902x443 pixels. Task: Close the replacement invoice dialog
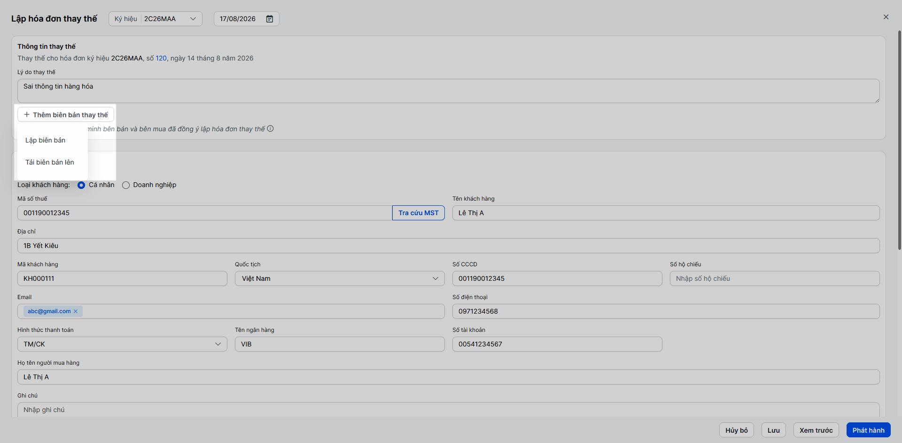pyautogui.click(x=886, y=17)
